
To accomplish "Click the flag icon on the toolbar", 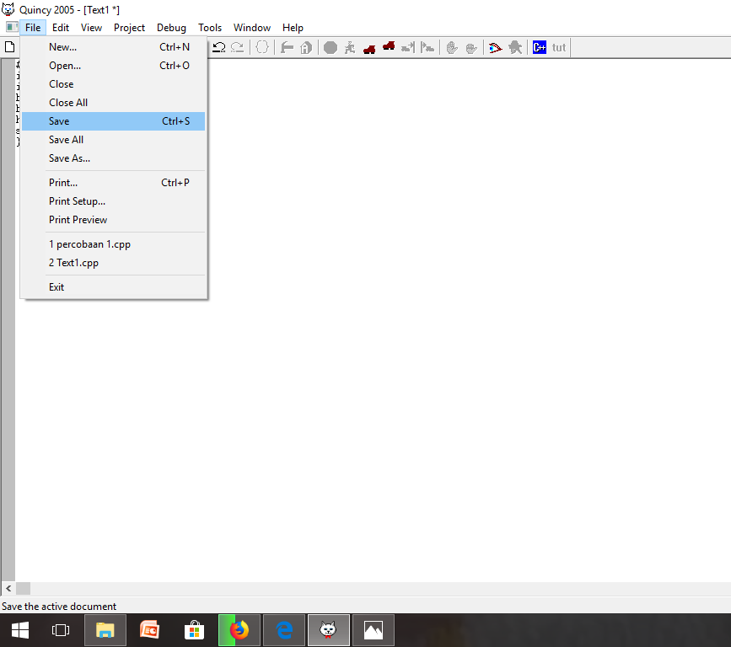I will pyautogui.click(x=287, y=47).
